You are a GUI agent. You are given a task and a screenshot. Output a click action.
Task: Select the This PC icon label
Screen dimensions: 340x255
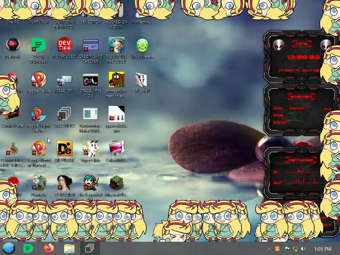pos(13,22)
